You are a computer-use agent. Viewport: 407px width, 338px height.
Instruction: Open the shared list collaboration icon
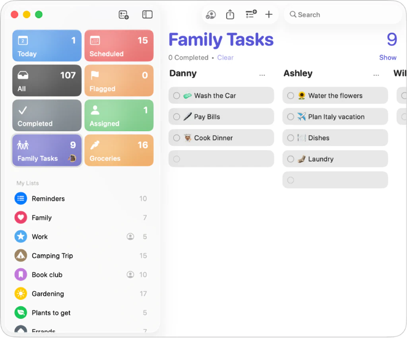pos(211,15)
